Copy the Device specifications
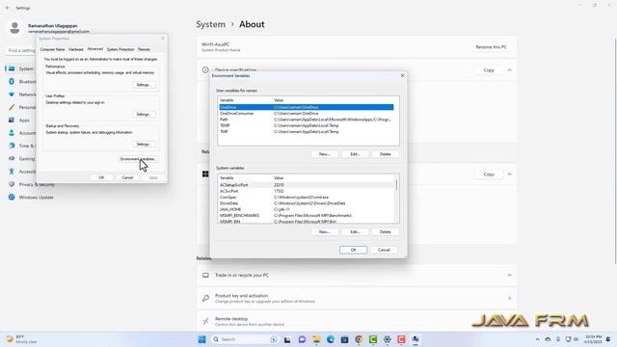 click(x=489, y=70)
